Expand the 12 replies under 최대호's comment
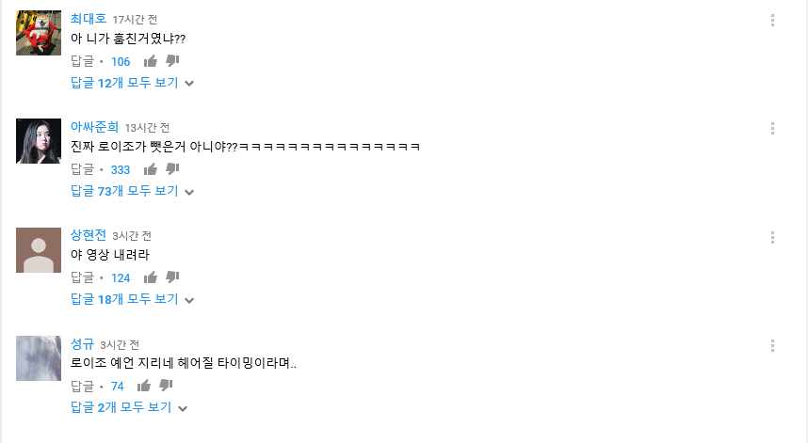Viewport: 808px width, 443px height. coord(133,83)
